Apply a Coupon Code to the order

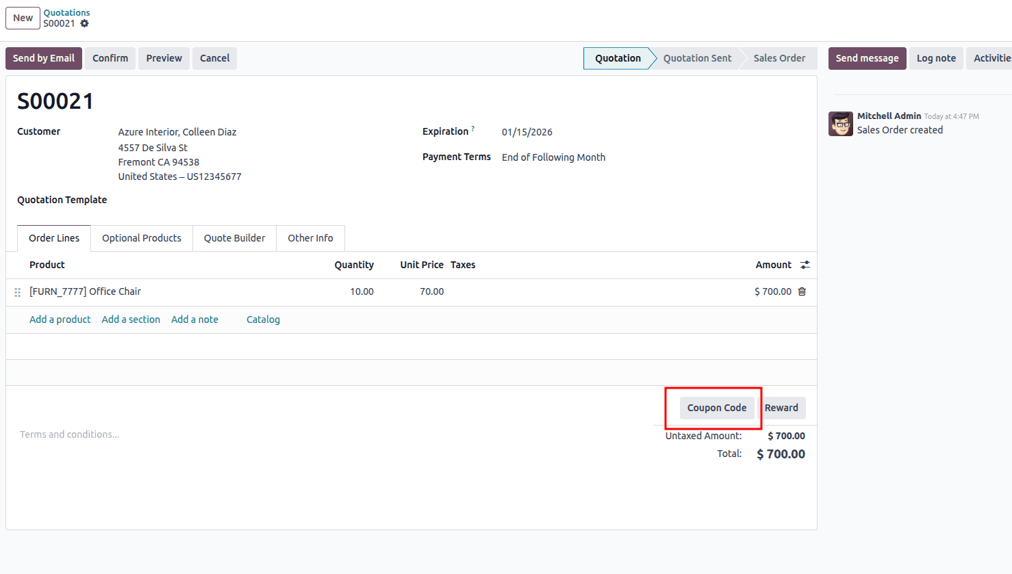coord(716,407)
